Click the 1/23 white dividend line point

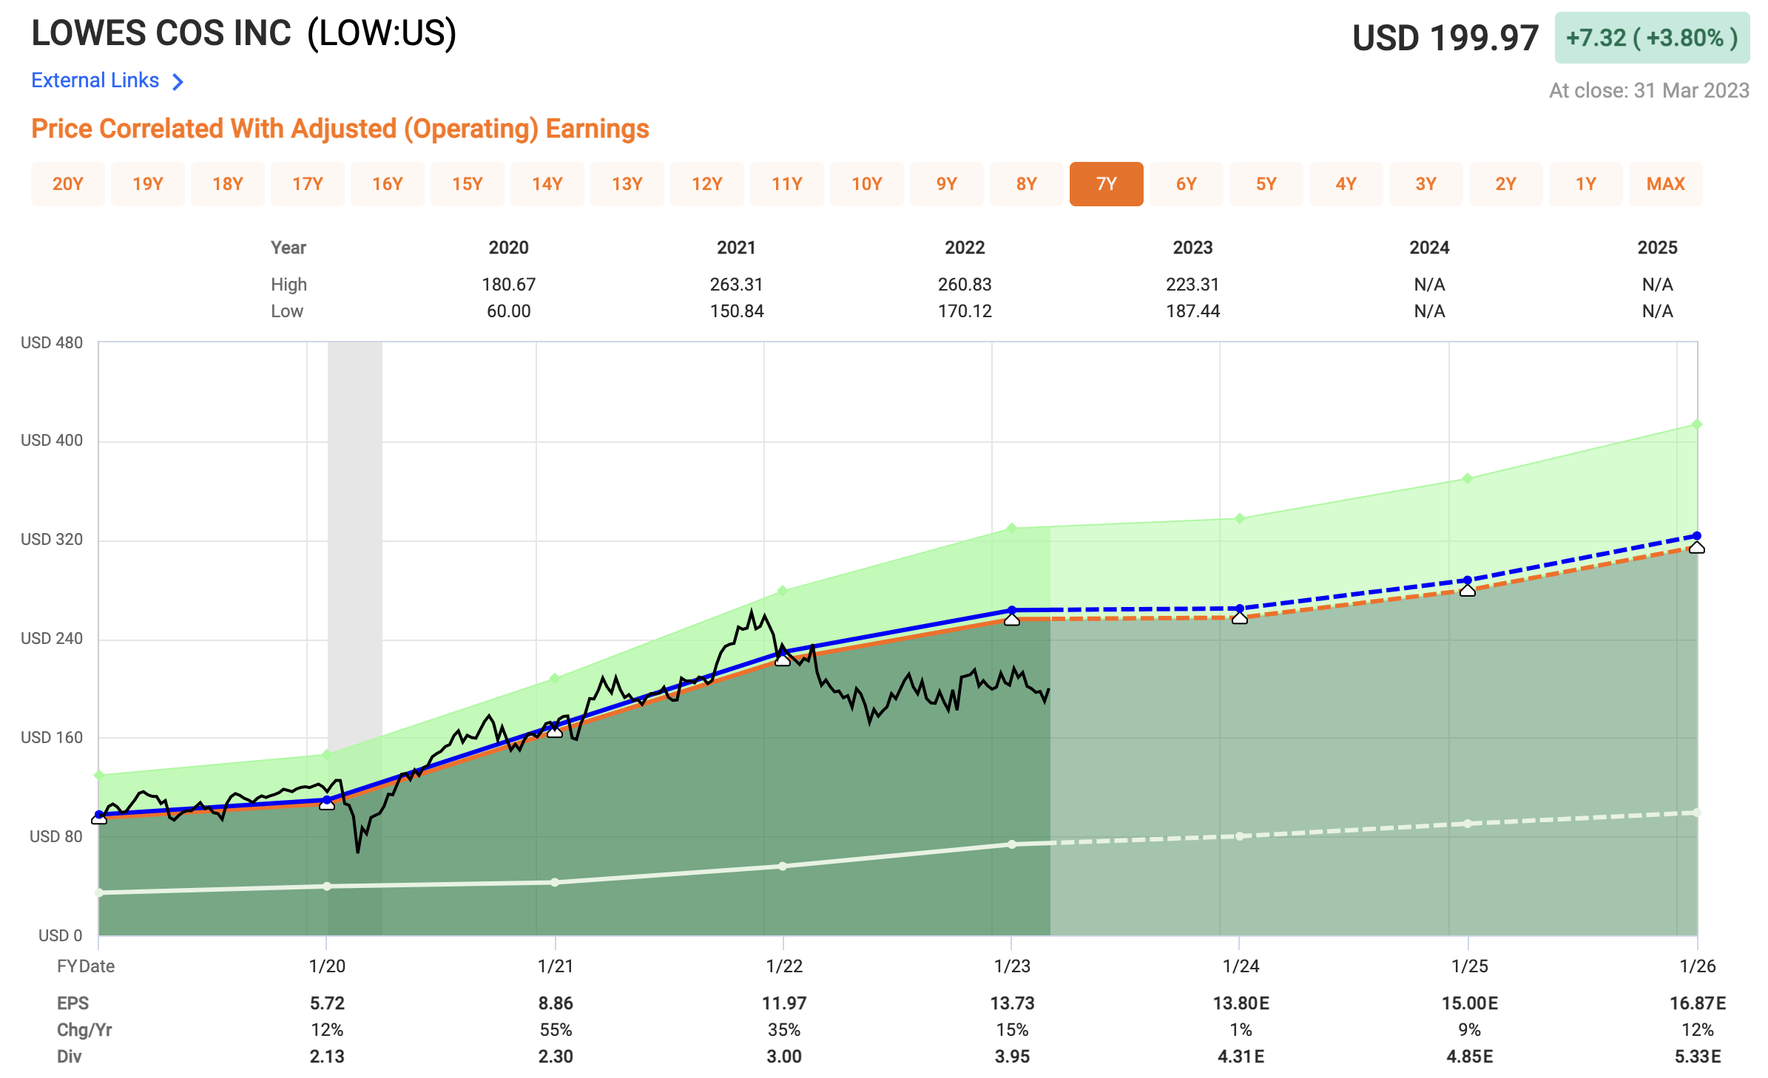tap(1012, 844)
